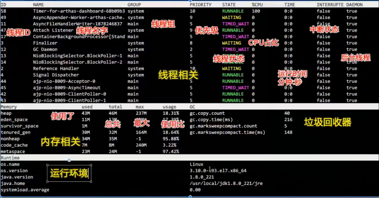This screenshot has height=198, width=379.
Task: Select thread ajp-nio-8009-ClientPoller-0
Action: click(70, 94)
